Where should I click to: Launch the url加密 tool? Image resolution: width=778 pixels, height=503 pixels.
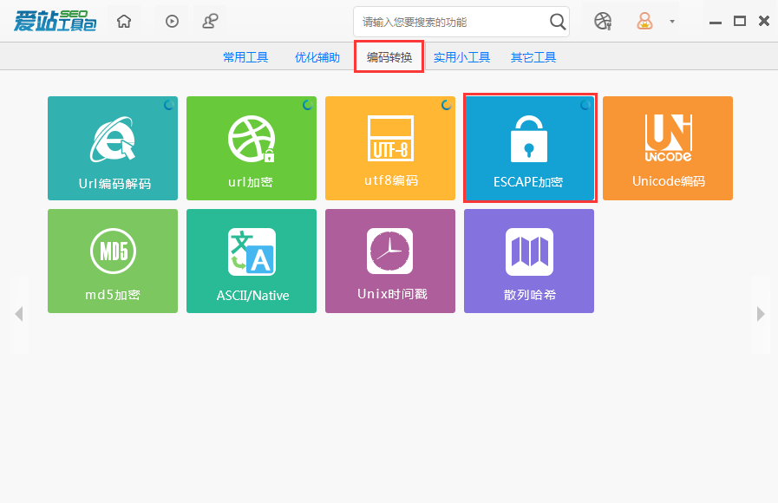tap(251, 147)
